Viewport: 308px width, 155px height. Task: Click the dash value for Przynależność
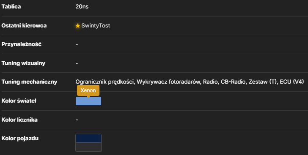coord(77,44)
